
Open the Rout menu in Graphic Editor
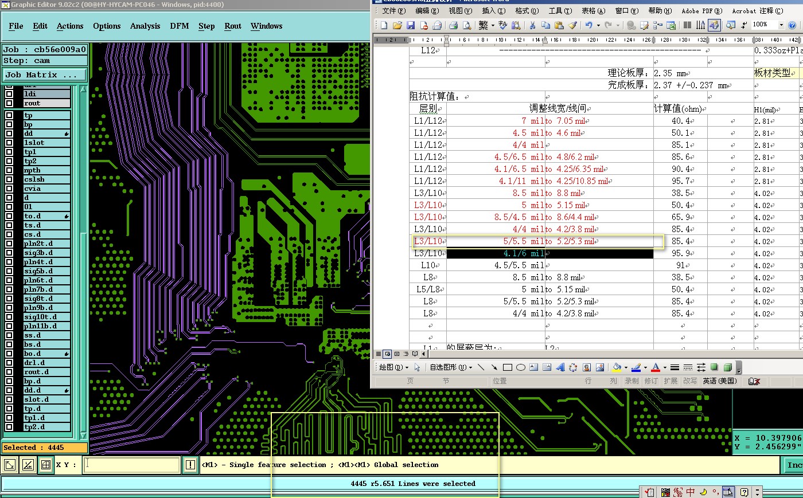point(233,26)
